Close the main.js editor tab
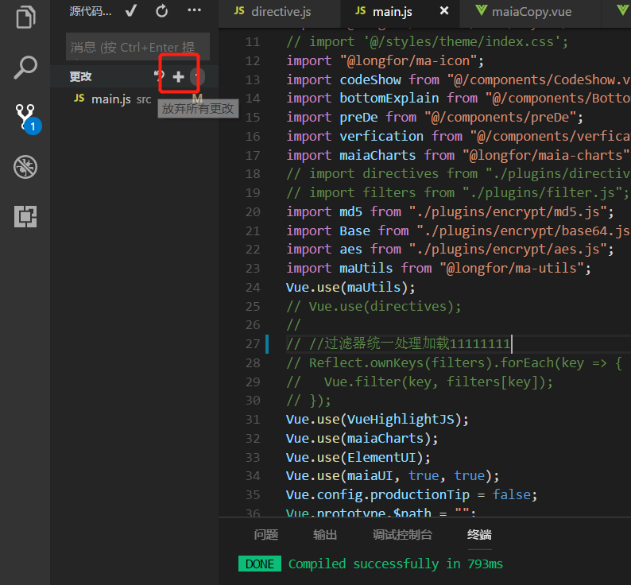 (x=444, y=11)
